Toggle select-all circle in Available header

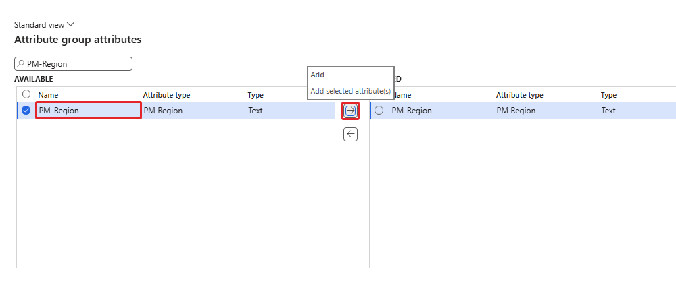[26, 94]
